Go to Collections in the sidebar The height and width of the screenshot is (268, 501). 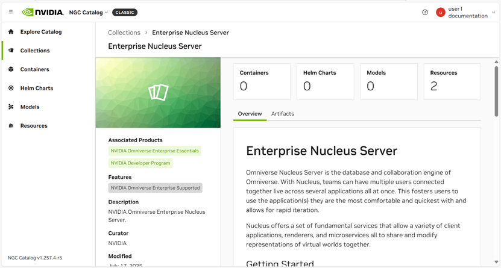(35, 51)
